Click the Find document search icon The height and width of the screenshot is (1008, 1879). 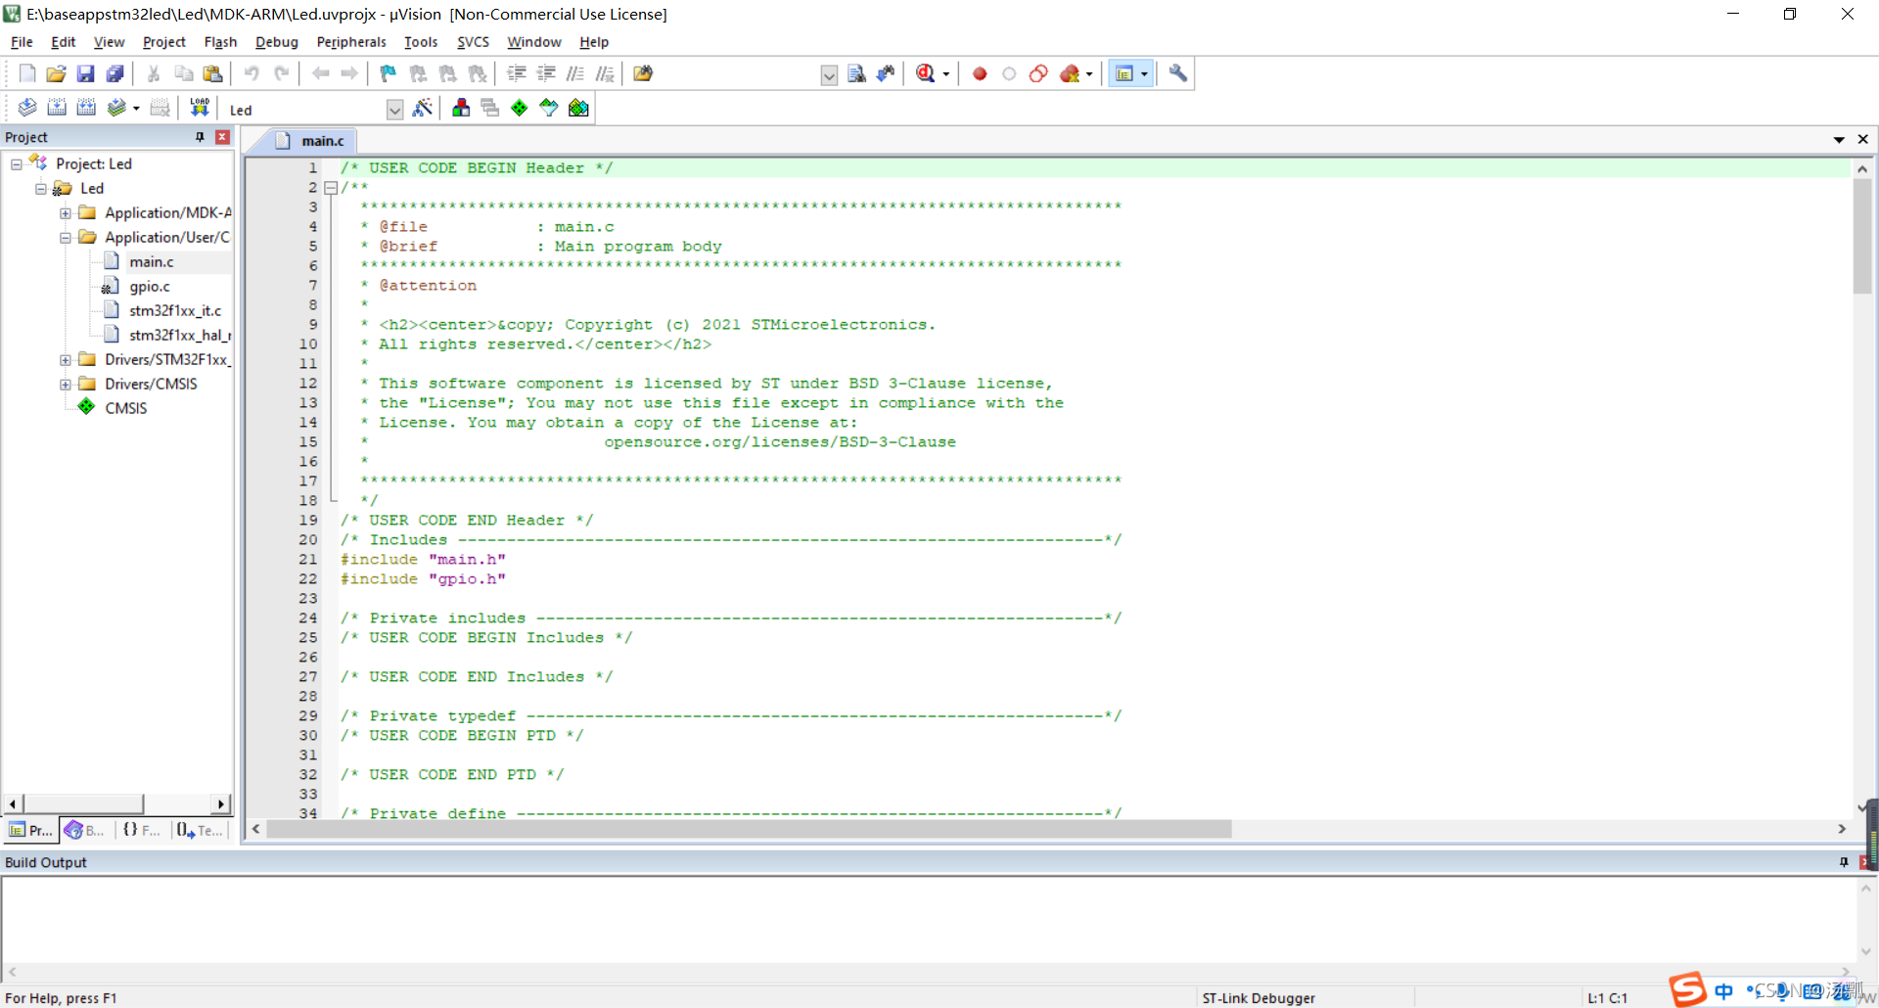[x=856, y=73]
